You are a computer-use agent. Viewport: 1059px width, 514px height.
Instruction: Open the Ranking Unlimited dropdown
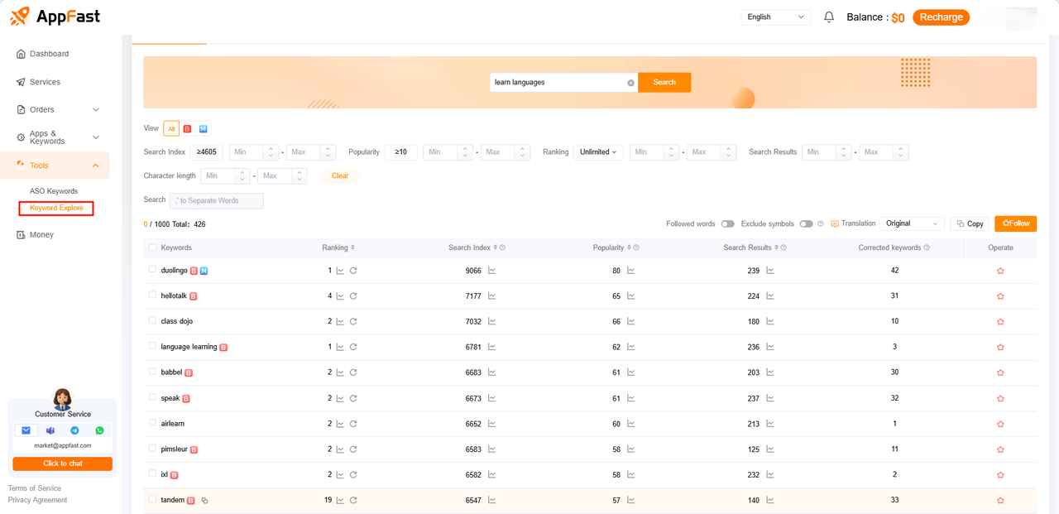point(598,152)
